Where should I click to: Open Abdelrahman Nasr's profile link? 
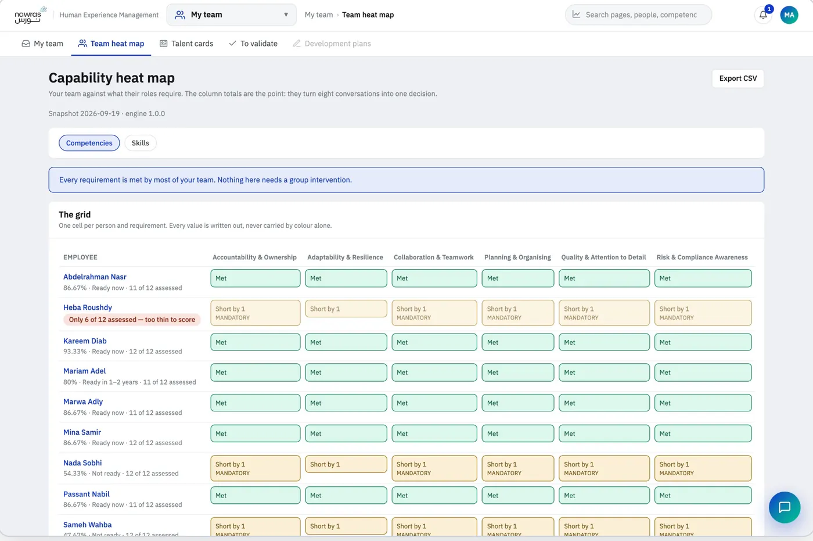(95, 277)
